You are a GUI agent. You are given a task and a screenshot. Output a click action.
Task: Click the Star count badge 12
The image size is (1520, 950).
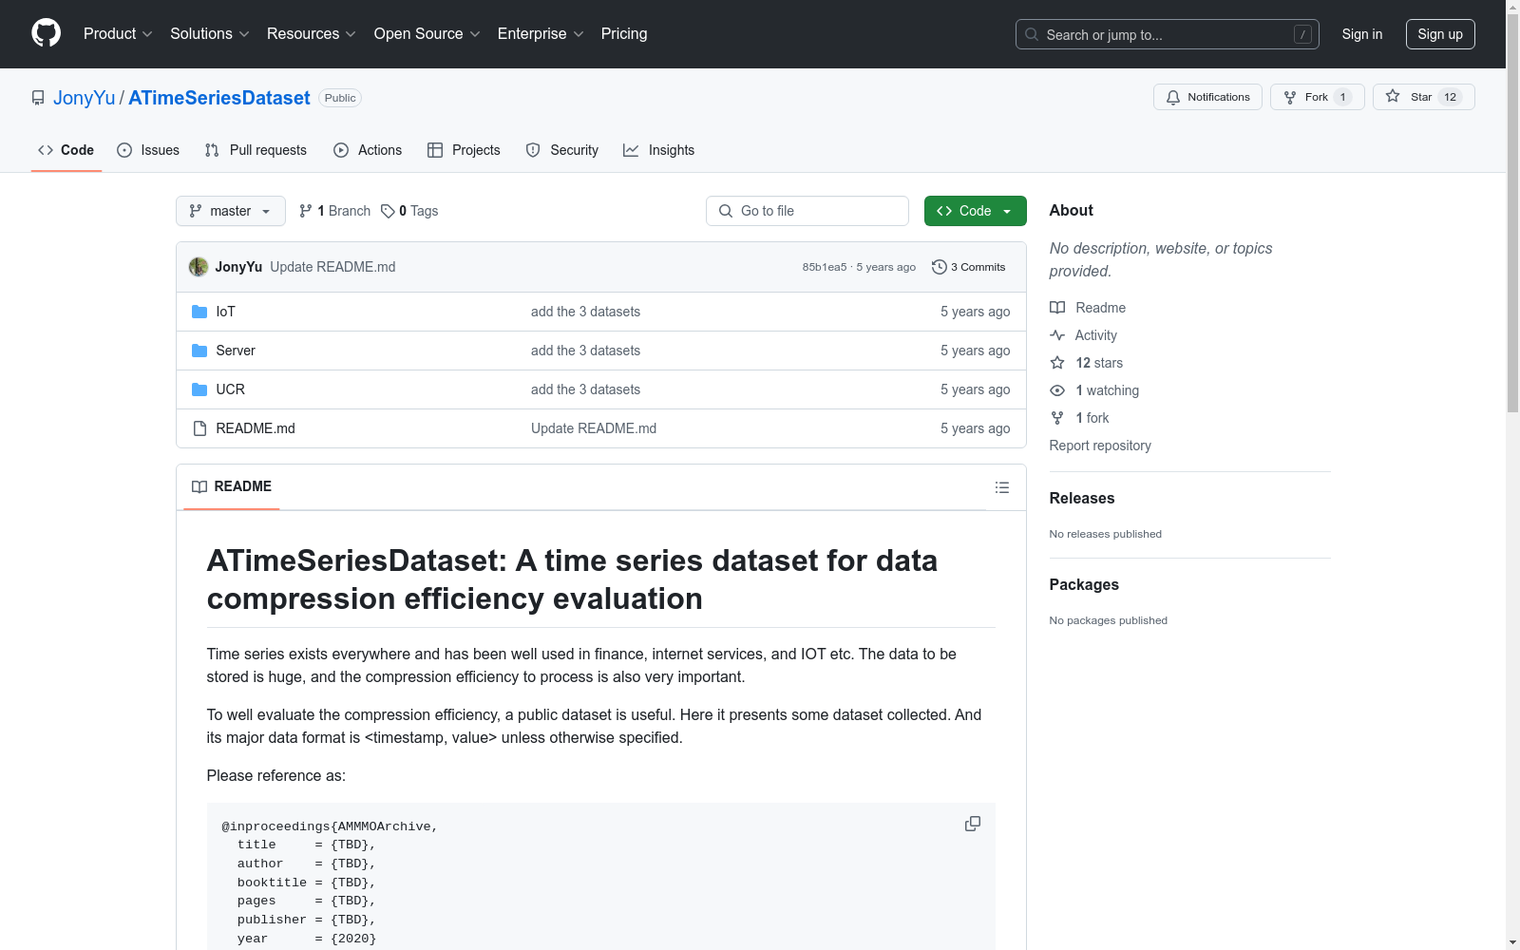point(1450,97)
